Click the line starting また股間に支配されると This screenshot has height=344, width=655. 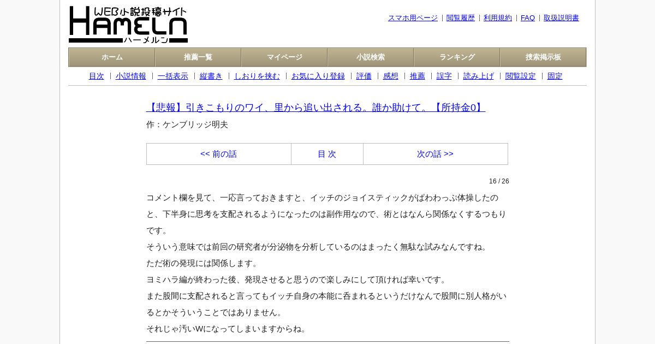click(x=326, y=304)
